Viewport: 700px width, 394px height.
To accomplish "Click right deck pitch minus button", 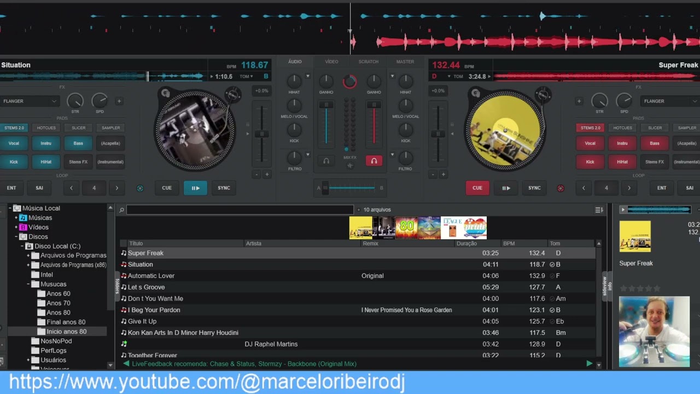I will click(x=433, y=175).
